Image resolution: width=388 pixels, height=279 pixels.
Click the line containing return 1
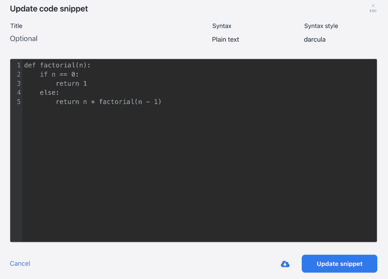pyautogui.click(x=71, y=83)
